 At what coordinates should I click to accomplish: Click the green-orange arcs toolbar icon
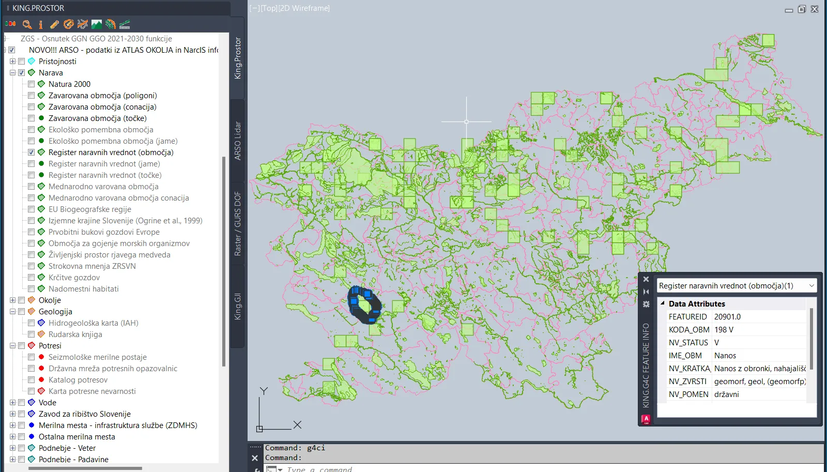click(x=111, y=24)
